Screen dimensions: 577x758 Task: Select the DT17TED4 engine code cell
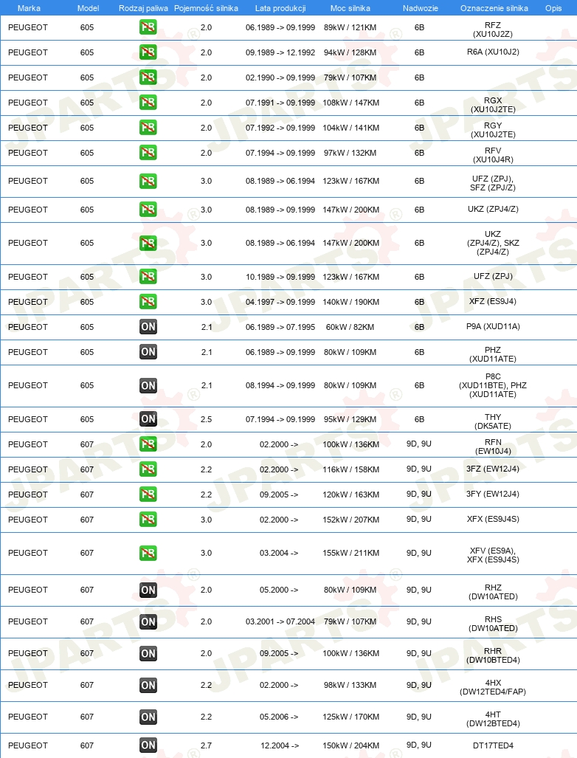[493, 746]
